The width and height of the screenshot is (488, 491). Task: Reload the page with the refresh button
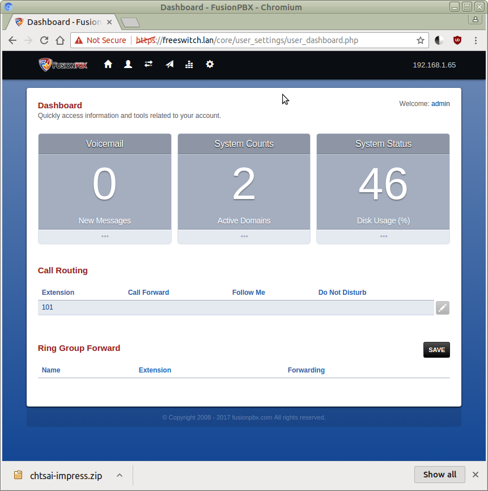pyautogui.click(x=44, y=40)
